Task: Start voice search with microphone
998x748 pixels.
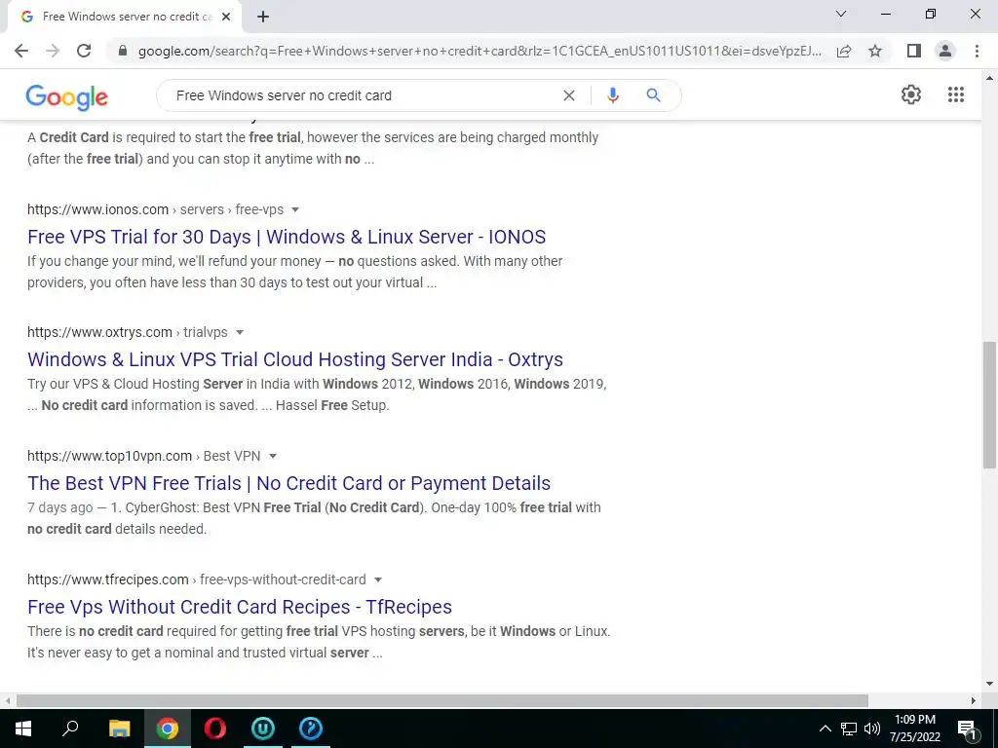Action: [x=612, y=95]
